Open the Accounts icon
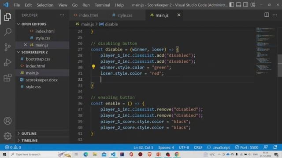Image resolution: width=282 pixels, height=158 pixels. (x=7, y=121)
